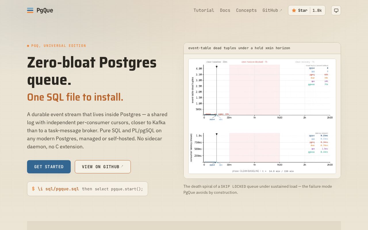Click the 1.0s y-axis label on the latency chart

[199, 136]
